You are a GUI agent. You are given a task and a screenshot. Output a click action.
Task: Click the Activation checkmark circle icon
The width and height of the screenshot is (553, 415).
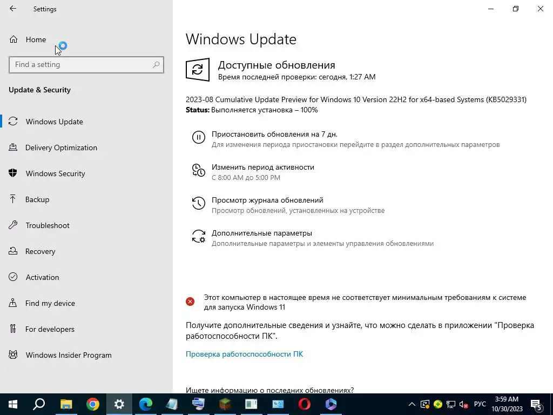(13, 277)
